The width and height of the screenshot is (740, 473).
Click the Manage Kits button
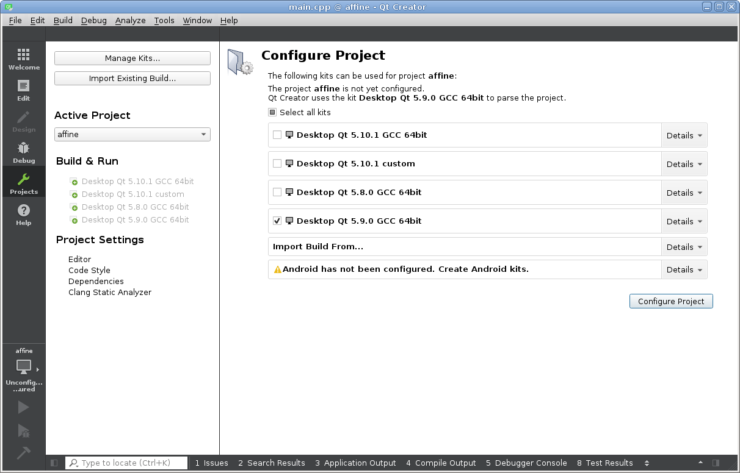[x=132, y=59]
